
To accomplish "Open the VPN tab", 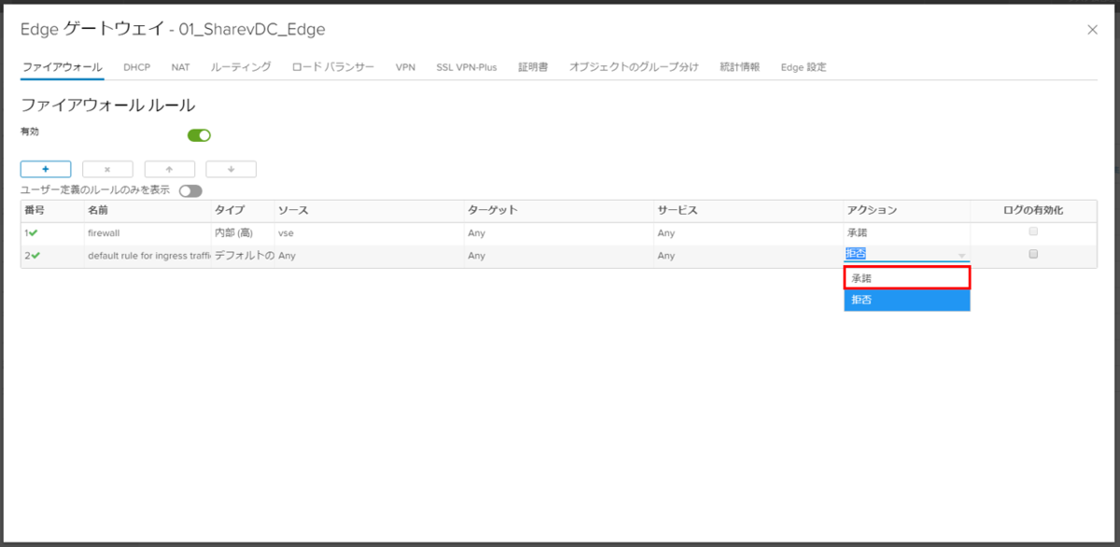I will tap(405, 67).
